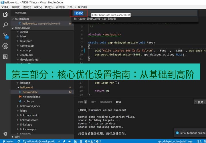206x143 pixels.
Task: Expand the ldapp folder
Action: [24, 111]
